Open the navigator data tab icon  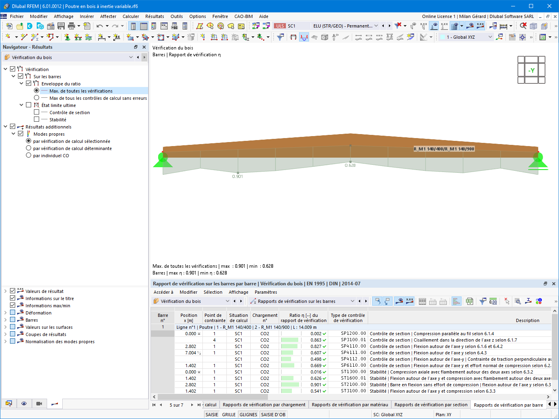pyautogui.click(x=9, y=403)
